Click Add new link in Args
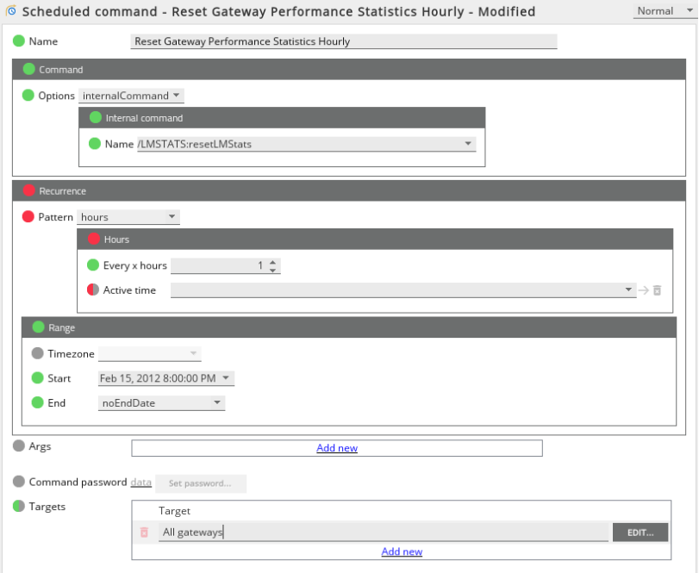The width and height of the screenshot is (699, 573). 337,448
